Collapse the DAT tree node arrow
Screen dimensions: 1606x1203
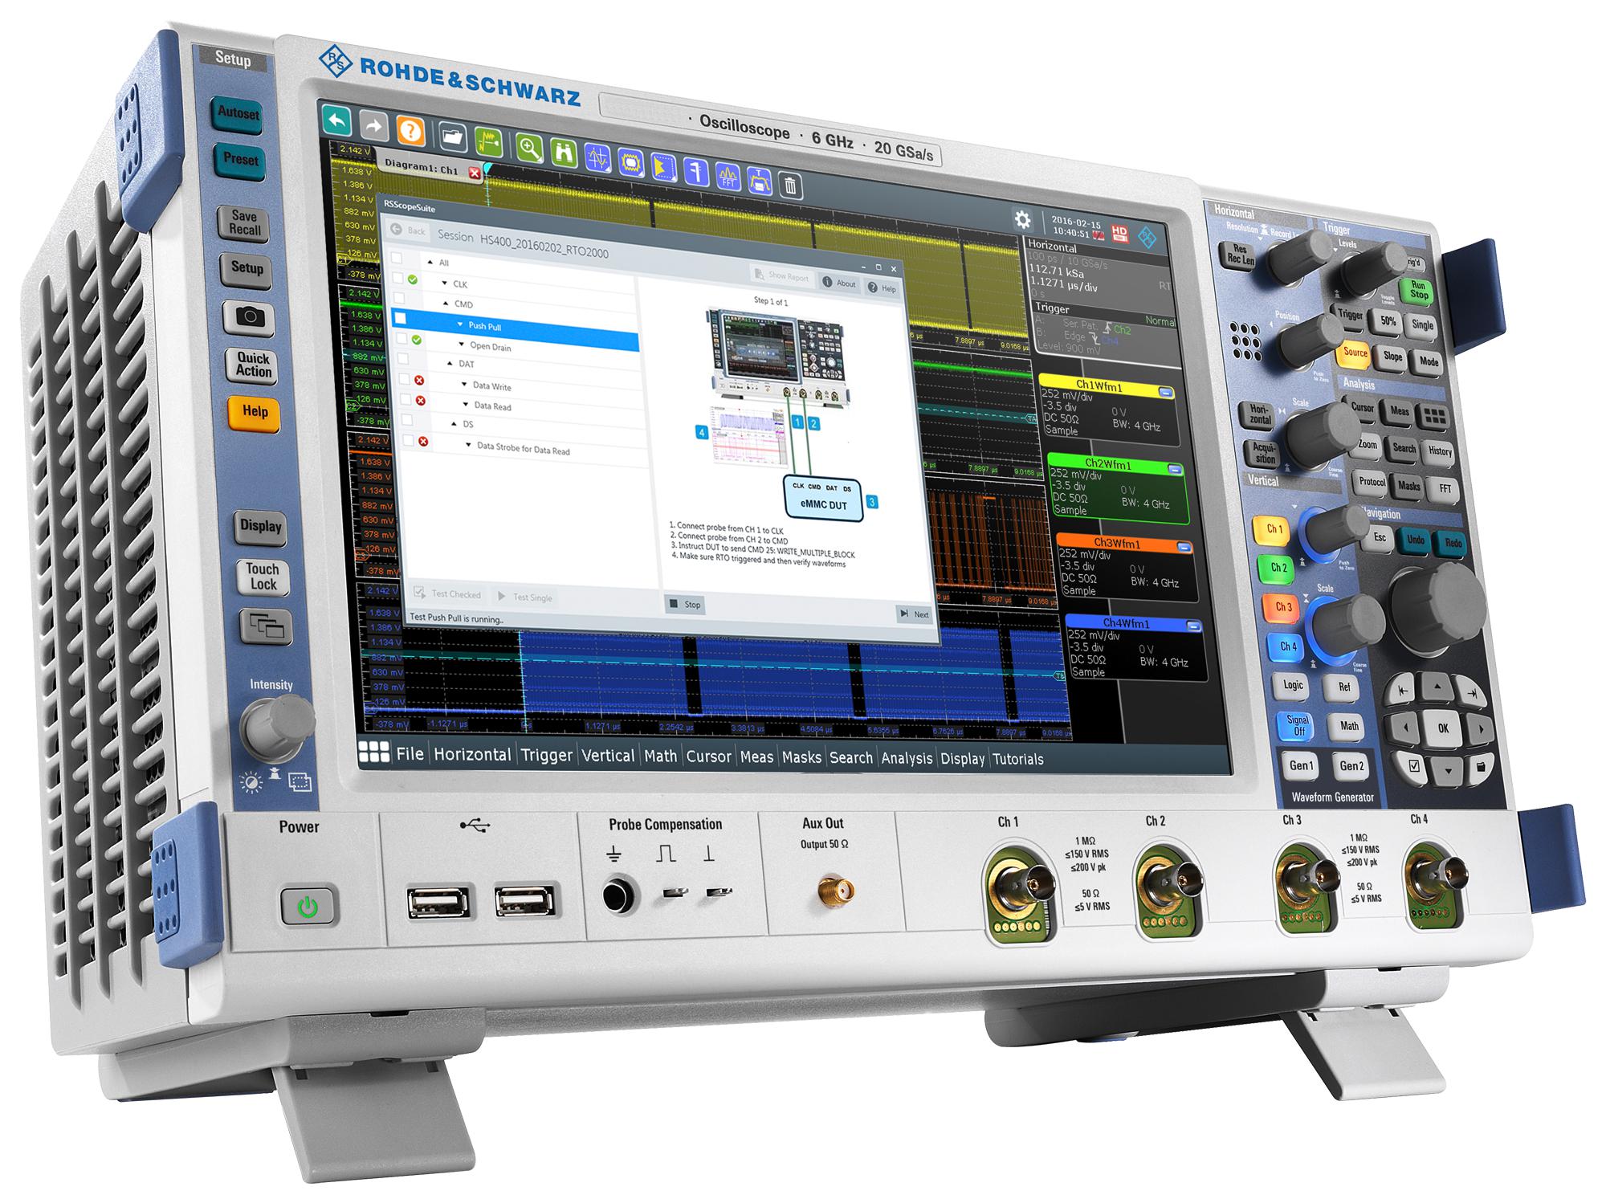pos(450,363)
